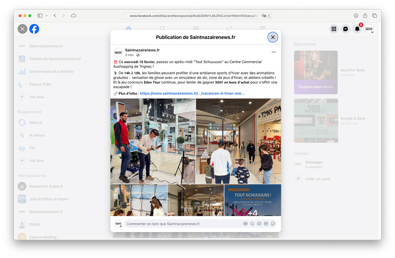This screenshot has width=395, height=258.
Task: Open Messenger from the top bar
Action: pyautogui.click(x=346, y=29)
